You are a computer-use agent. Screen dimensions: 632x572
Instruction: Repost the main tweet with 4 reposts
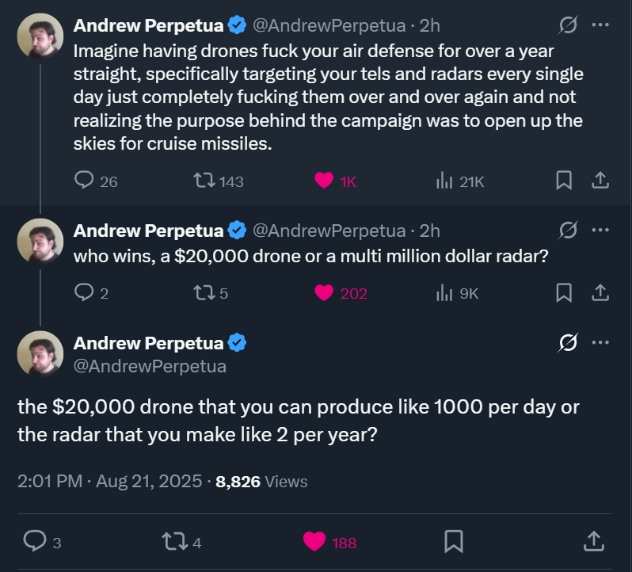pos(171,542)
